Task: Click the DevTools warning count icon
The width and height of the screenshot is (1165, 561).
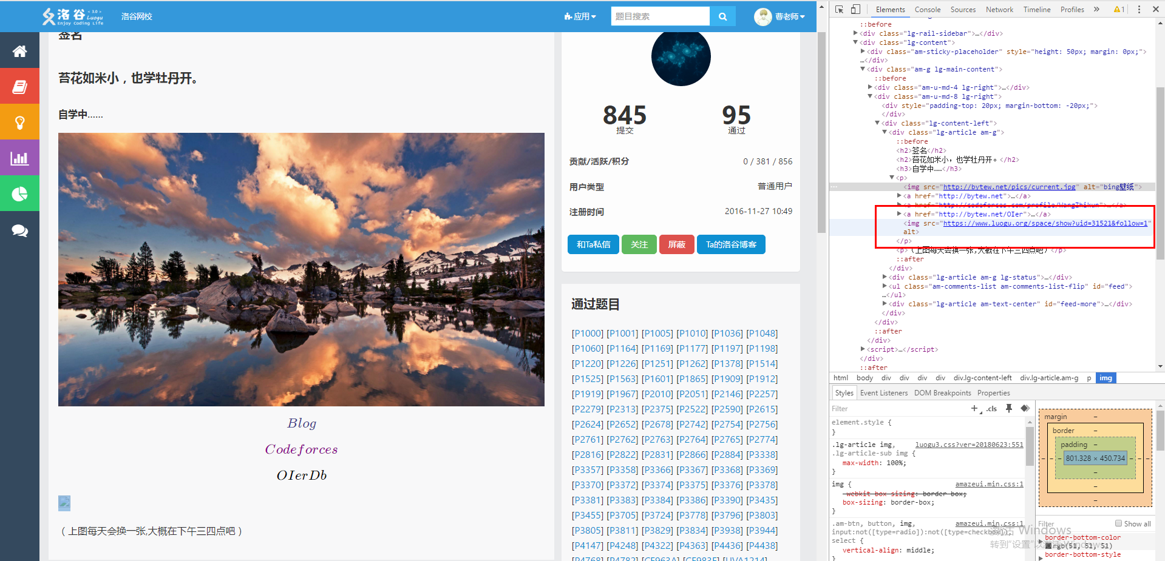Action: (1119, 9)
